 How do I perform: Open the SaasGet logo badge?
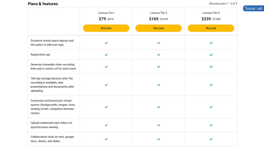coord(254,8)
